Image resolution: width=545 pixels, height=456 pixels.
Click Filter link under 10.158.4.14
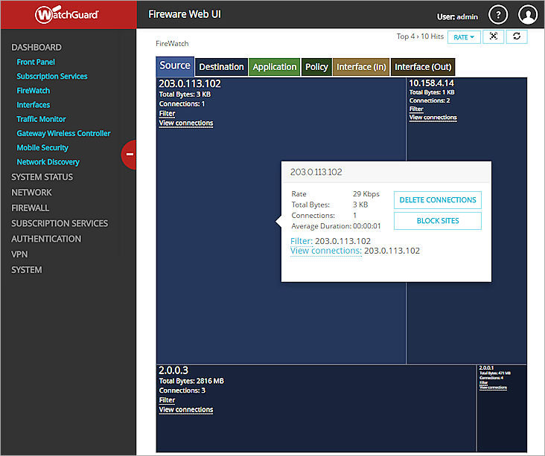pos(415,109)
